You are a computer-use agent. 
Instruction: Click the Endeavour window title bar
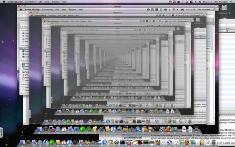pos(117,13)
